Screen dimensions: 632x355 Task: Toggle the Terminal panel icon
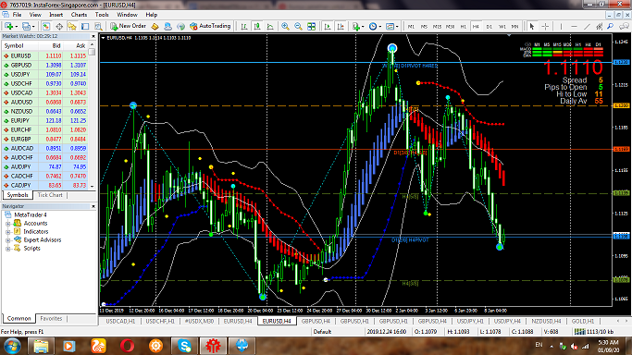[x=85, y=26]
